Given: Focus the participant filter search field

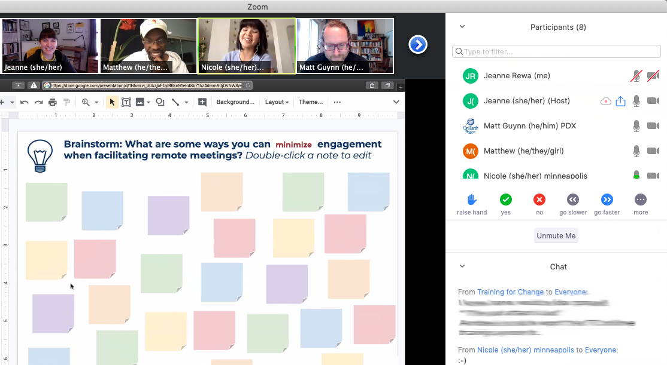Looking at the screenshot, I should click(556, 51).
